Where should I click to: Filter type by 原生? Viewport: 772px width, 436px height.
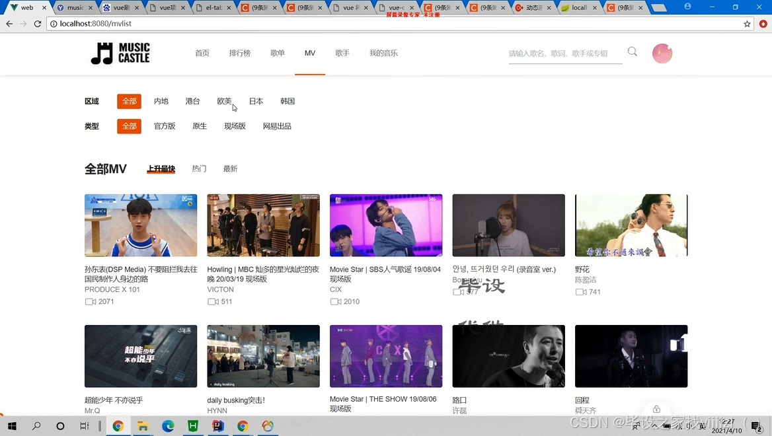coord(200,126)
